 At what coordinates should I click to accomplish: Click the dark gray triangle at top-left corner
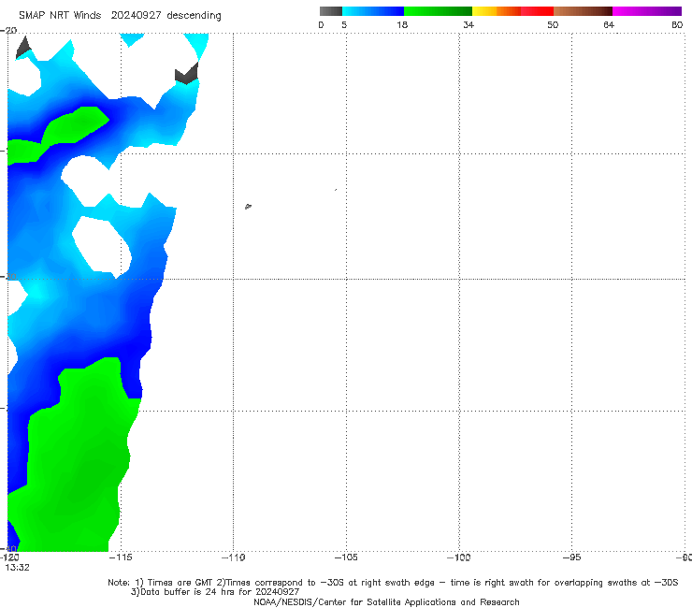[23, 48]
